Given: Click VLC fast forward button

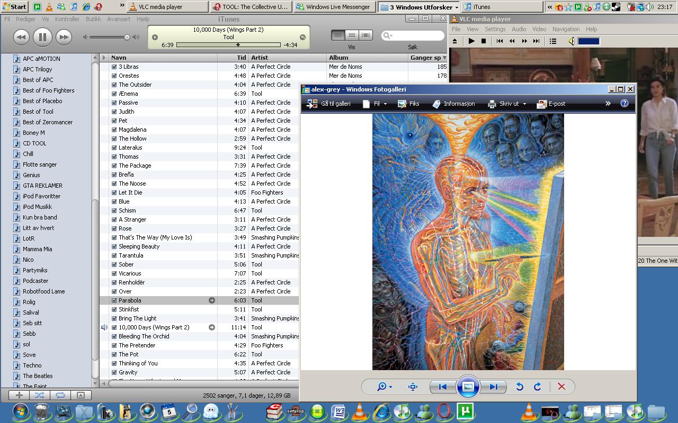Looking at the screenshot, I should click(524, 41).
